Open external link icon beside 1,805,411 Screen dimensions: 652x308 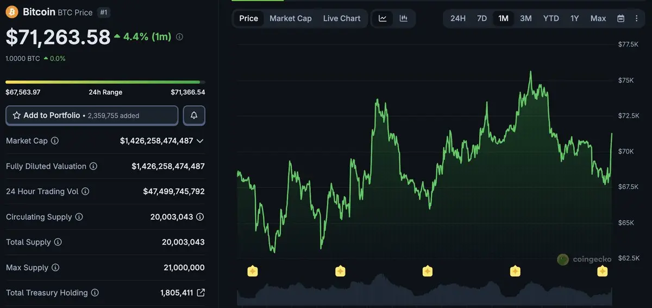coord(200,293)
